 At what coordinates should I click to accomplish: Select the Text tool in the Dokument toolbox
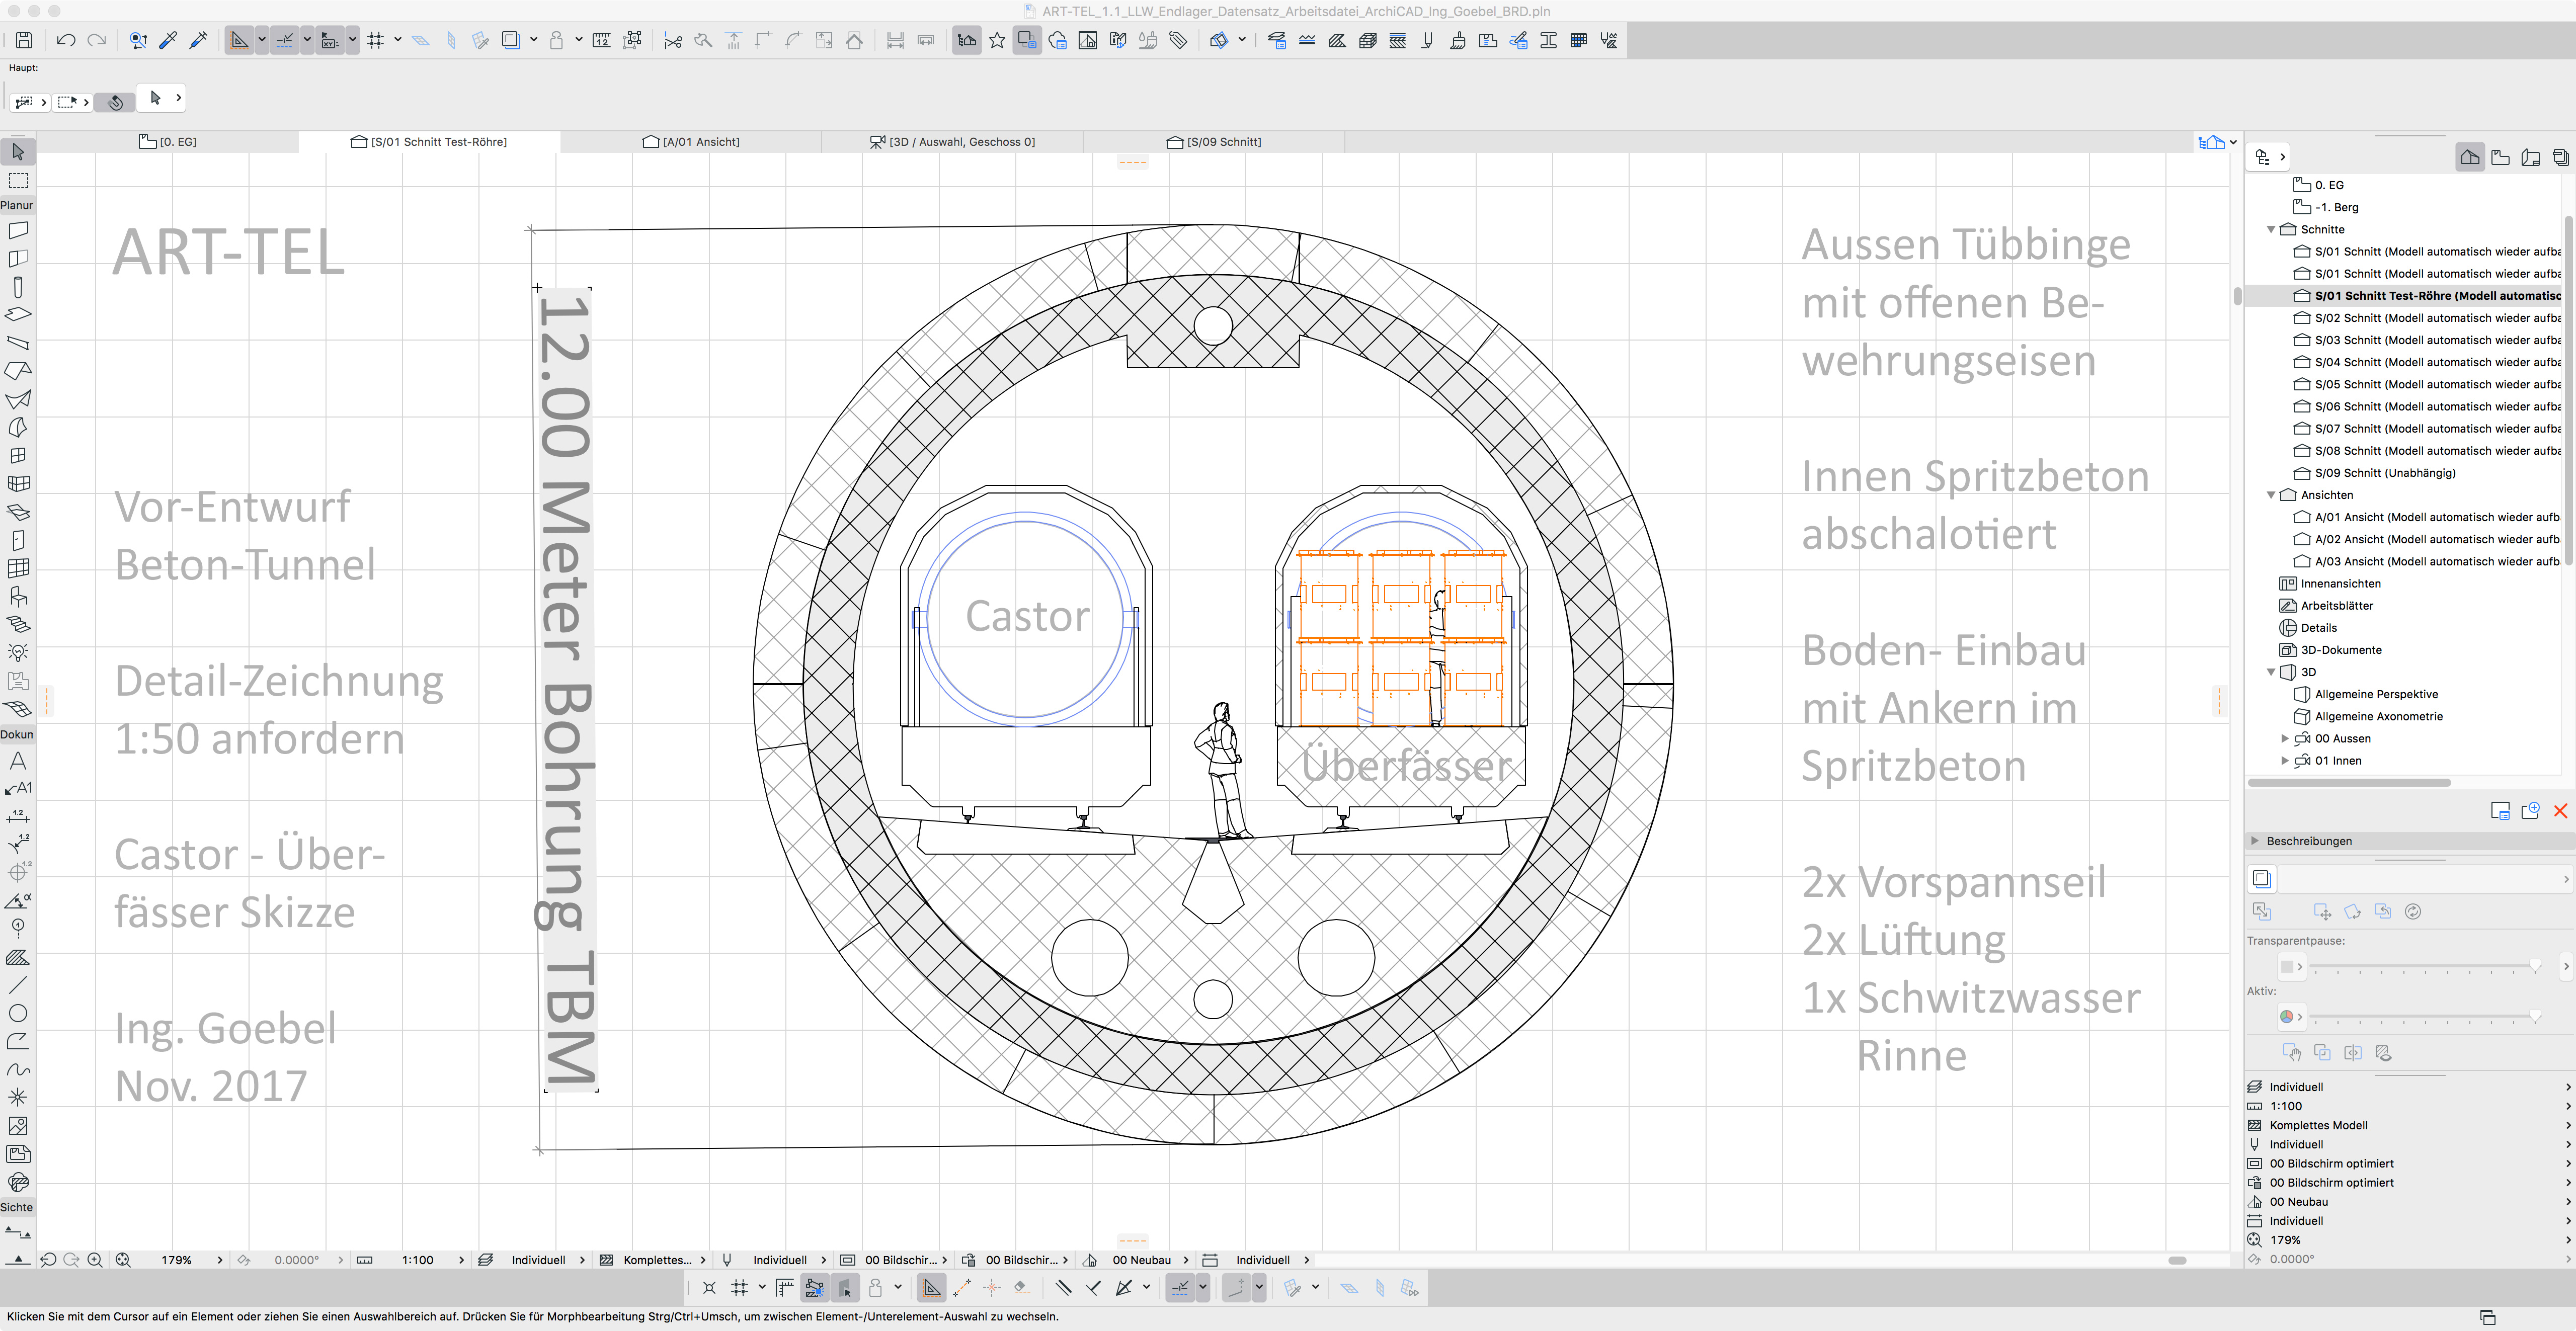click(x=18, y=760)
